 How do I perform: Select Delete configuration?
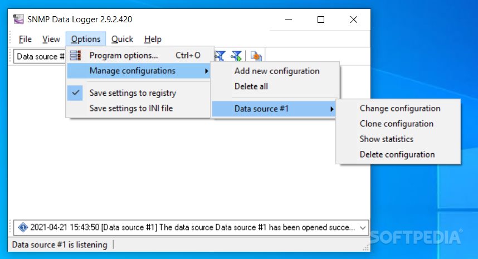[x=398, y=154]
